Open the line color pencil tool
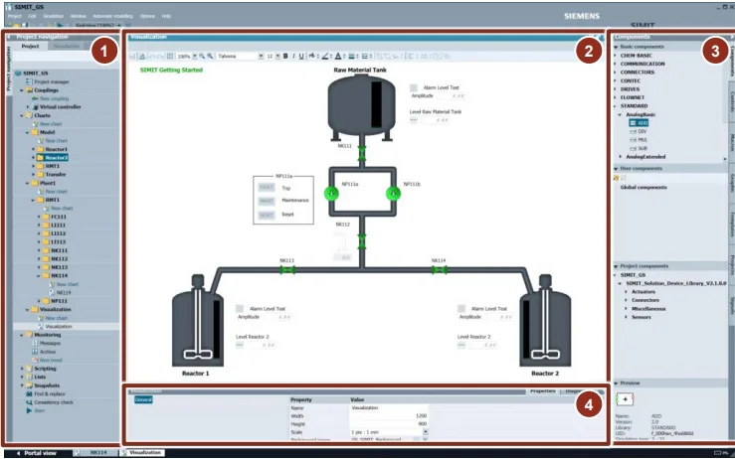Viewport: 735px width, 459px height. tap(324, 57)
